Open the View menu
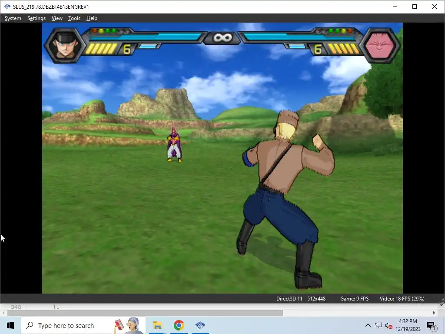Viewport: 445px width, 334px height. [x=57, y=18]
